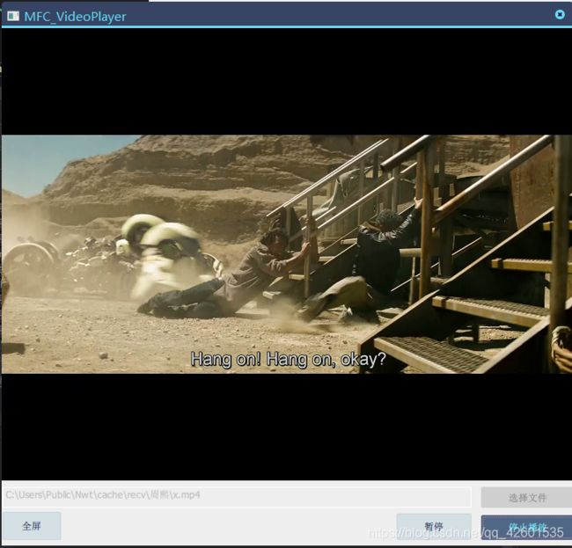The width and height of the screenshot is (572, 548).
Task: Stop playback with the 停止播放 button
Action: click(x=526, y=527)
